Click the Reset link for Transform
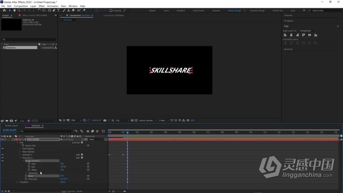343x193 pixels. [x=63, y=182]
